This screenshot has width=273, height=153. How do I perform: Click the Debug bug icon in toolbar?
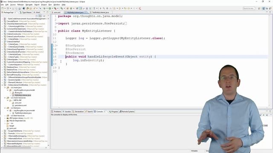click(x=44, y=8)
